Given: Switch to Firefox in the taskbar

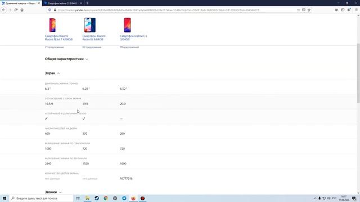Looking at the screenshot, I should (133, 198).
